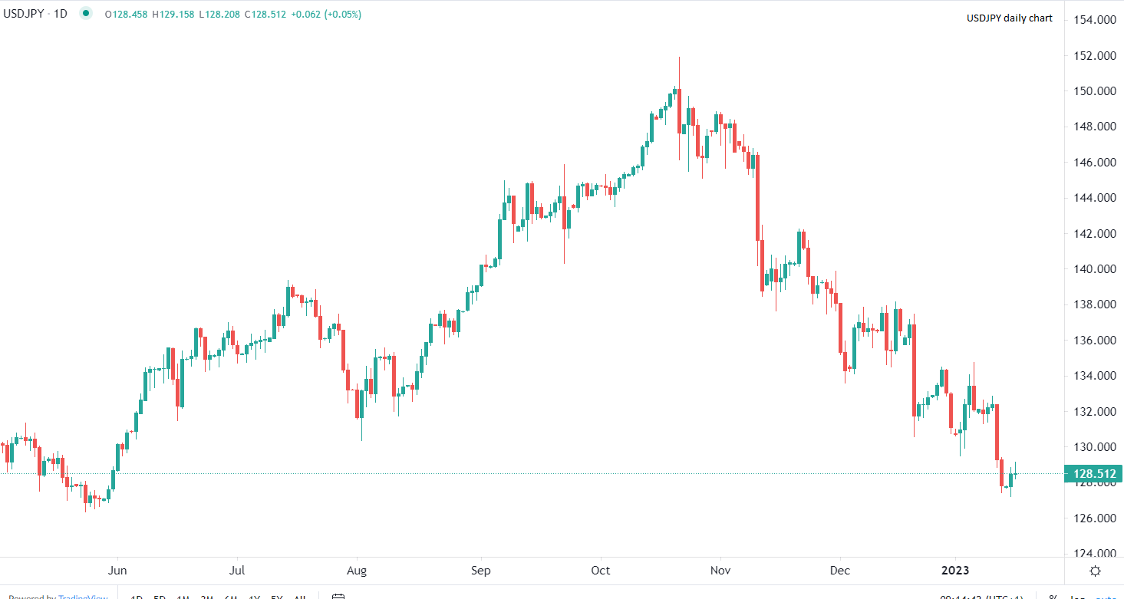Choose the 6M range option
Image resolution: width=1124 pixels, height=599 pixels.
tap(232, 595)
